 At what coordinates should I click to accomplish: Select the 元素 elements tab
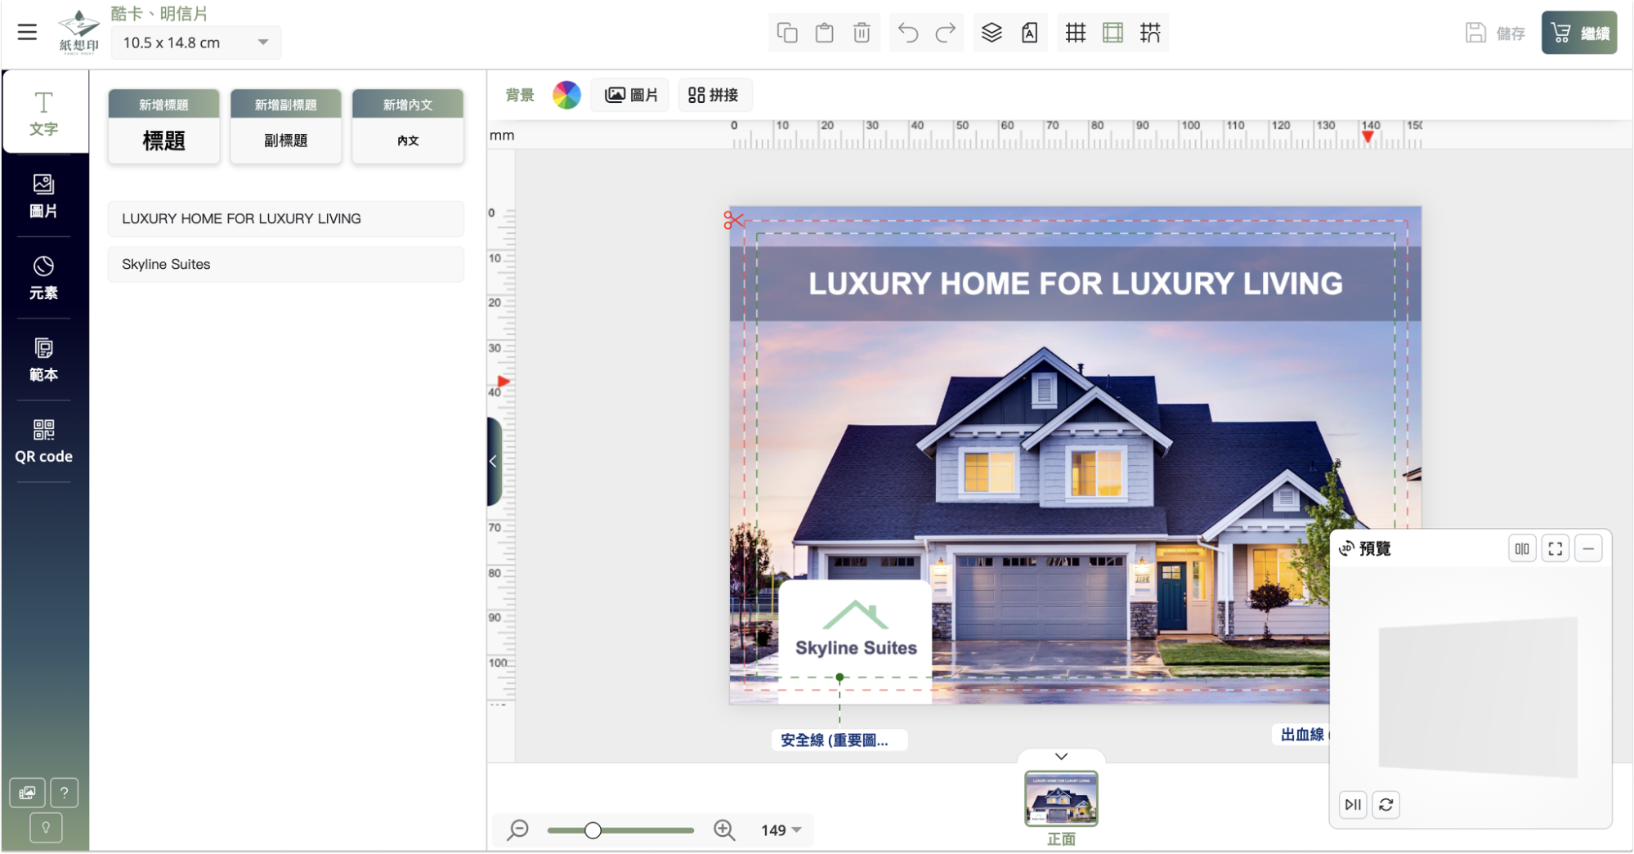pyautogui.click(x=44, y=278)
